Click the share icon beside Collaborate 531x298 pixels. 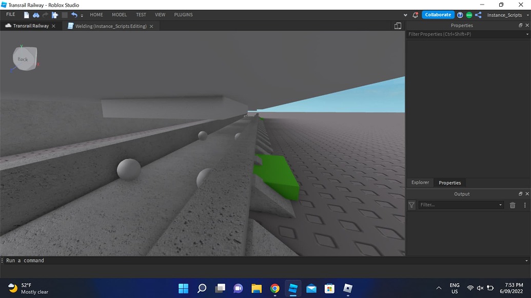click(x=479, y=15)
